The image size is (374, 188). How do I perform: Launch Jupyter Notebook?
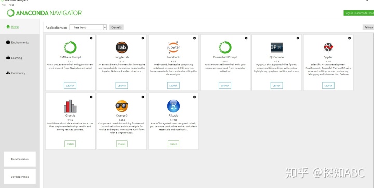(173, 85)
